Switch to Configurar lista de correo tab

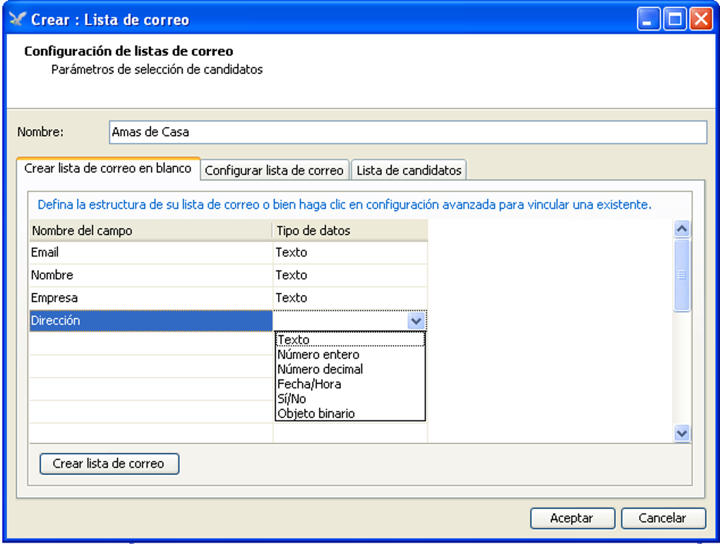[x=274, y=170]
